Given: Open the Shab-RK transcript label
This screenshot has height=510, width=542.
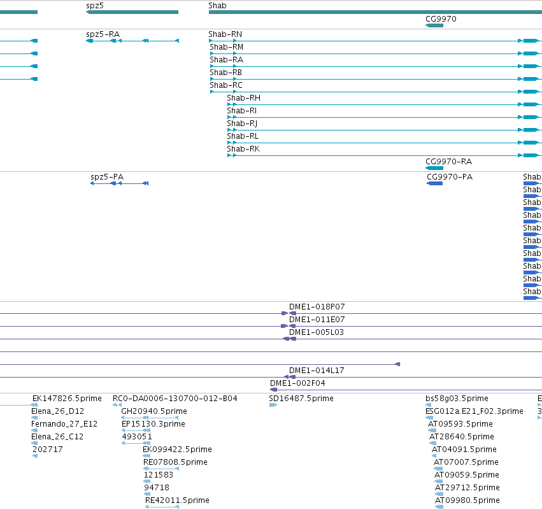Looking at the screenshot, I should [243, 149].
